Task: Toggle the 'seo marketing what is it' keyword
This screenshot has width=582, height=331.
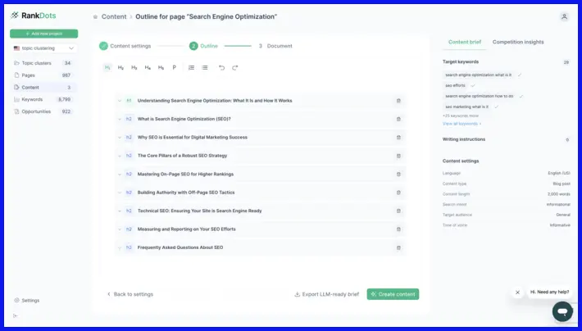Action: (467, 107)
